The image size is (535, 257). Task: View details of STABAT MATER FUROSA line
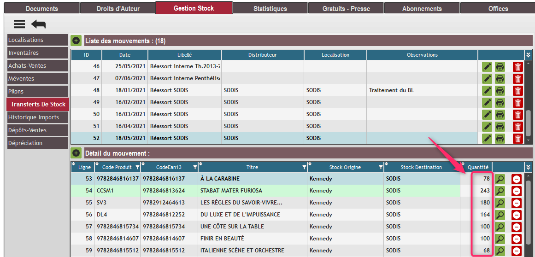click(x=500, y=191)
